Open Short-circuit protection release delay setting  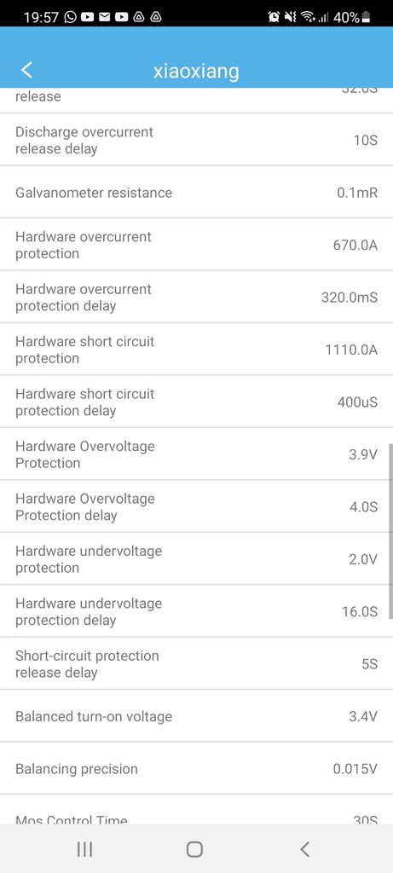(x=196, y=663)
